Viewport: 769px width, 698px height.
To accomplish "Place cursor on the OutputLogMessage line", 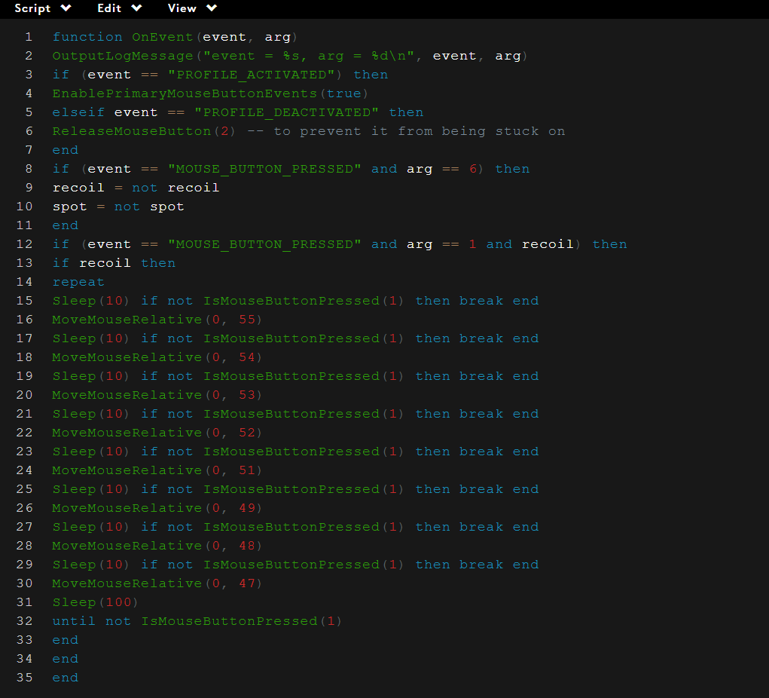I will 290,56.
